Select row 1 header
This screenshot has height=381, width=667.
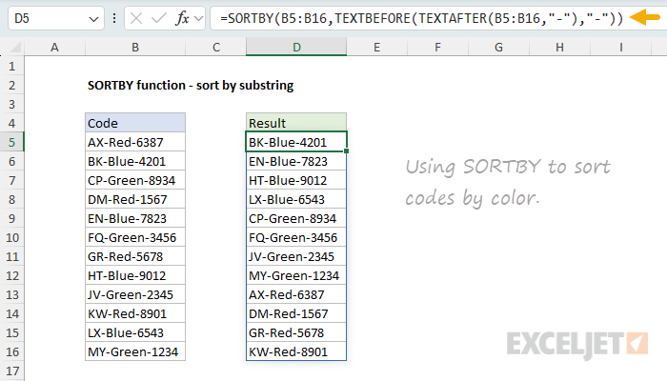(11, 66)
